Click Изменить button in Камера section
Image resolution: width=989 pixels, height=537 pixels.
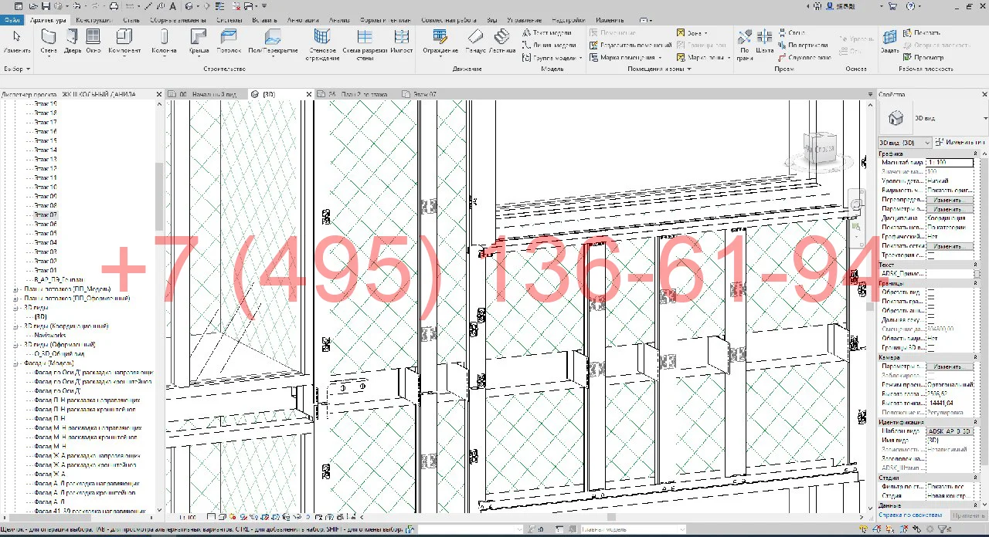[949, 366]
